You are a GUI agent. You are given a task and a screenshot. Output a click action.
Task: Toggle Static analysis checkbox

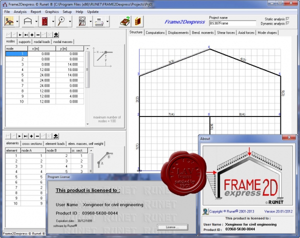pyautogui.click(x=287, y=18)
